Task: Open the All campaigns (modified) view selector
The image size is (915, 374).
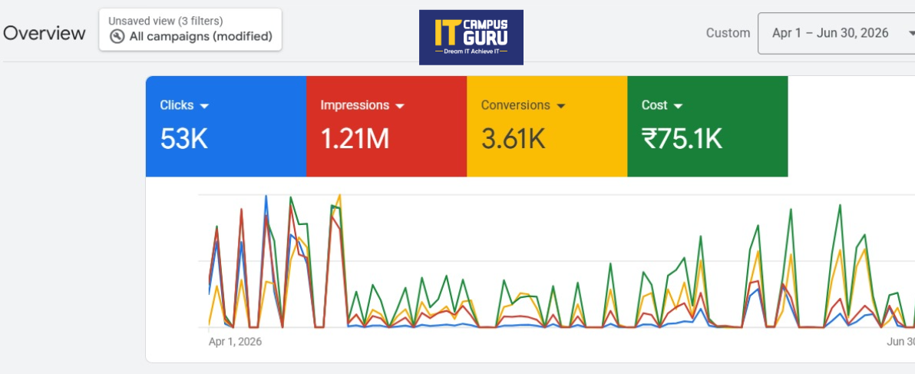Action: click(x=190, y=30)
